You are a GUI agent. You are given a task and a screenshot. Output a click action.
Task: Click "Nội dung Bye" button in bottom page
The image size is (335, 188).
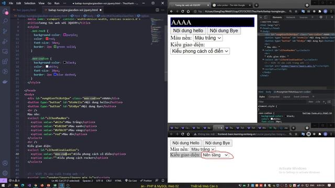click(x=218, y=143)
